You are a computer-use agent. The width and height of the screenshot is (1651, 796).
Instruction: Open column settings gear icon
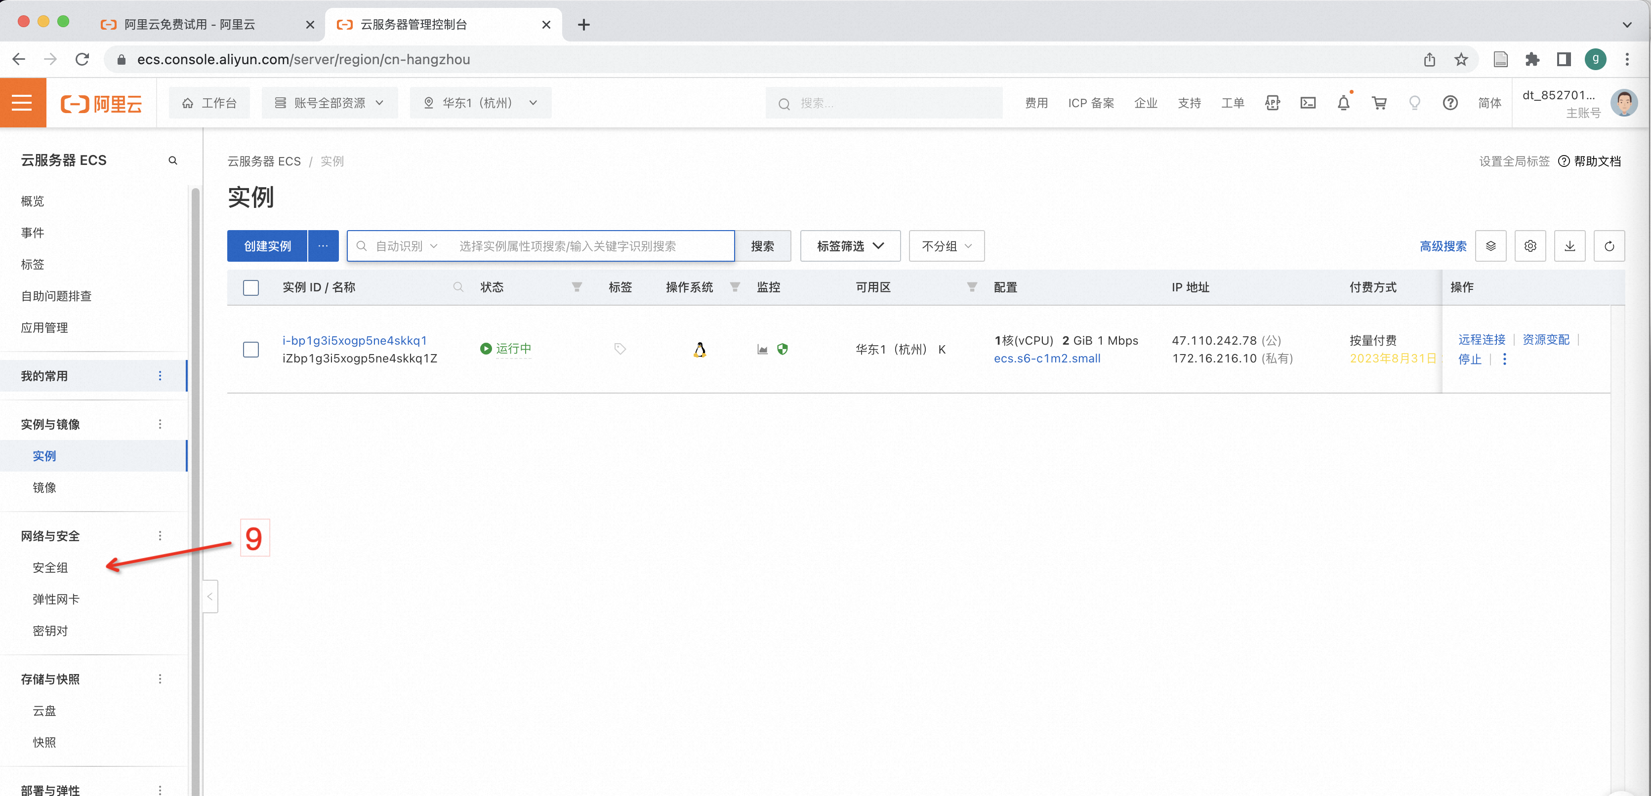pyautogui.click(x=1530, y=246)
